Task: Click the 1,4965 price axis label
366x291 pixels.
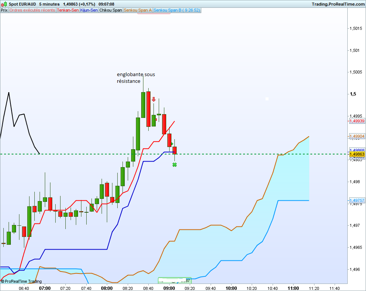Action: 356,247
